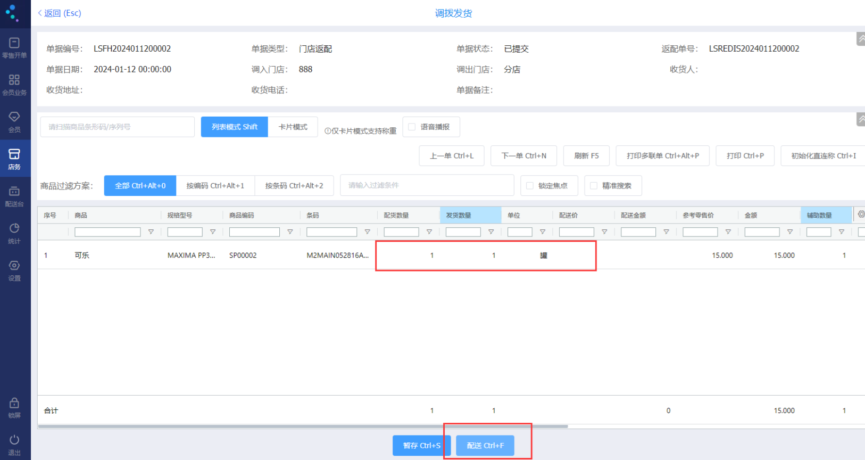
Task: Click filter funnel icon for 商品 column
Action: 151,232
